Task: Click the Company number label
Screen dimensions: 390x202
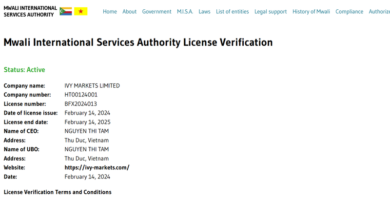Action: (x=27, y=95)
